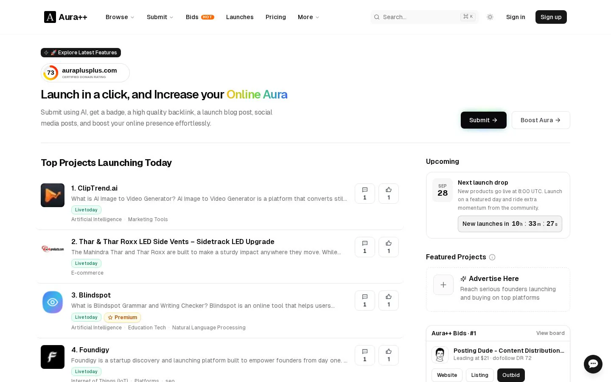This screenshot has width=611, height=382.
Task: Open the Bids page marked HOT
Action: pos(200,17)
